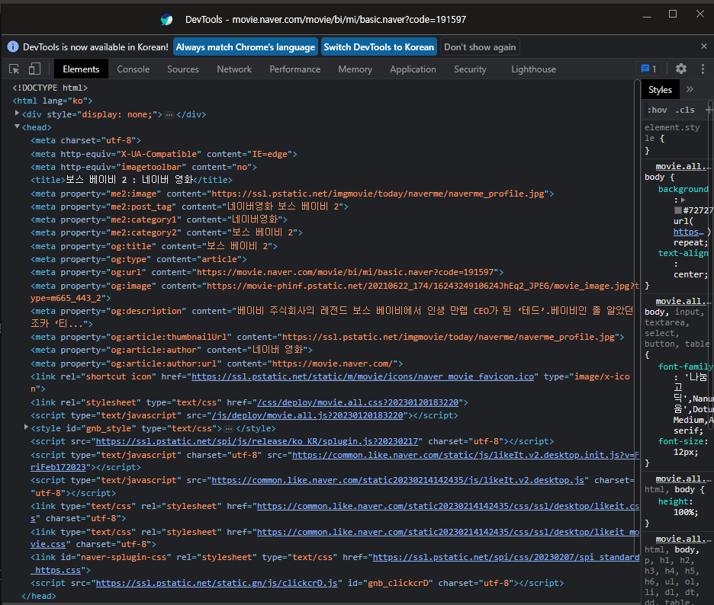This screenshot has height=605, width=714.
Task: Open movie.all source link above body rule
Action: tap(683, 166)
